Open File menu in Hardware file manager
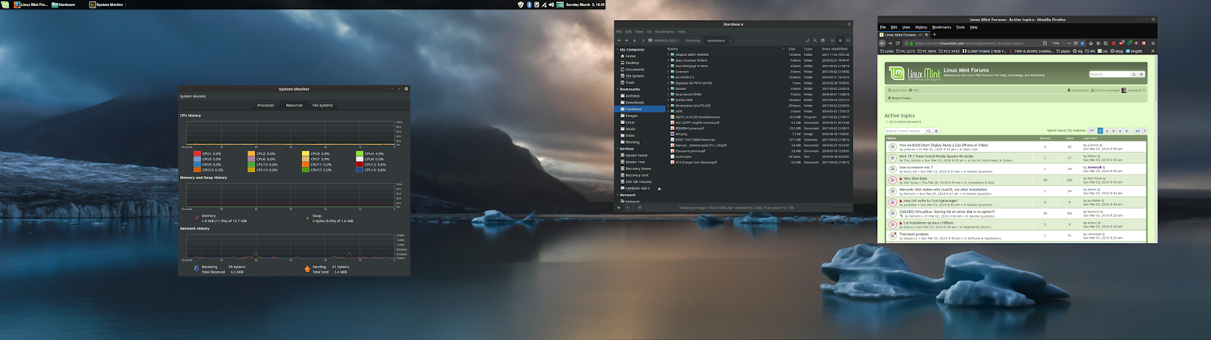 tap(618, 32)
